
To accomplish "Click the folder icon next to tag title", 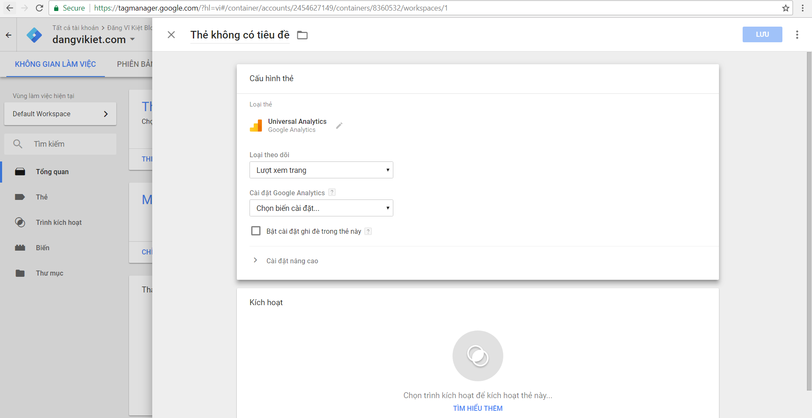I will (x=302, y=35).
